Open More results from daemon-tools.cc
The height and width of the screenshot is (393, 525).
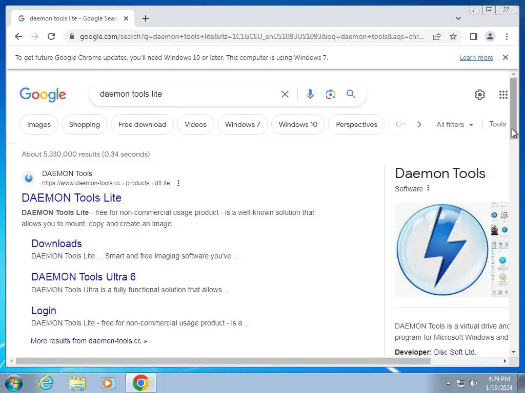point(89,341)
